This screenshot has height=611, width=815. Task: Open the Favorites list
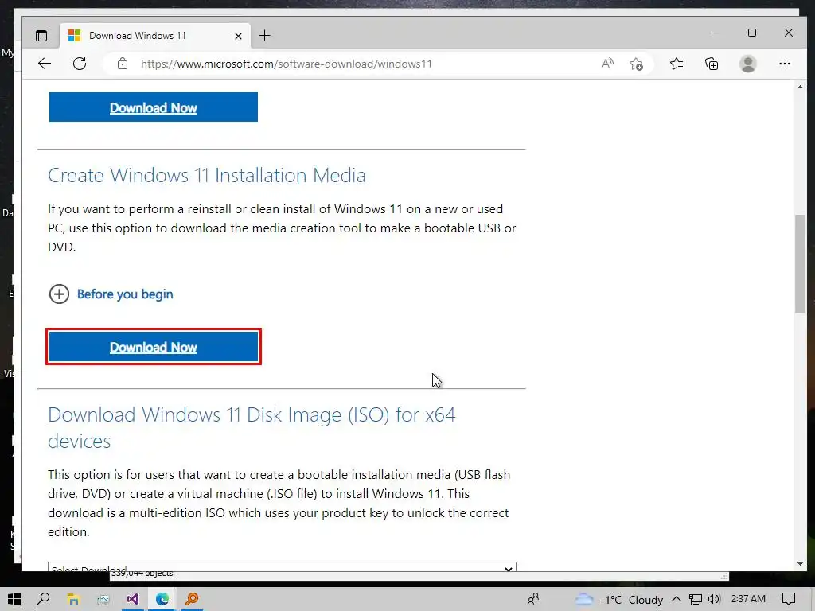point(677,64)
